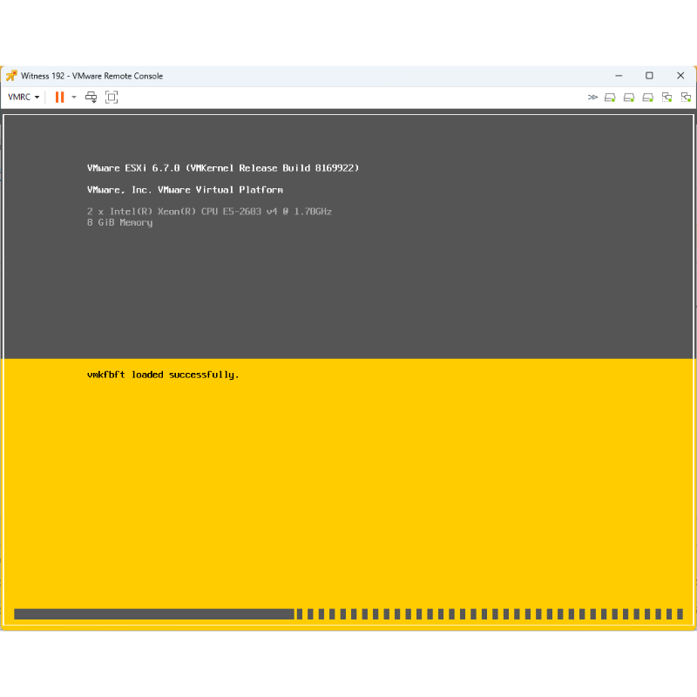This screenshot has width=697, height=697.
Task: Close the VMware Remote Console window
Action: point(680,76)
